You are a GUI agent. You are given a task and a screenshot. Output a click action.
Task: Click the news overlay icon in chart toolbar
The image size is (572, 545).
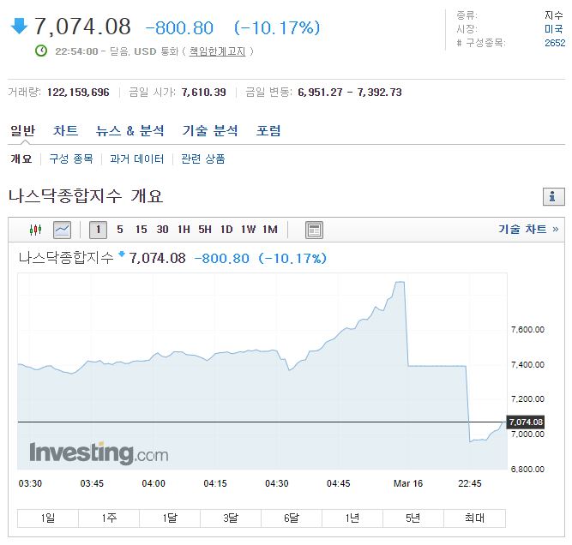tap(314, 230)
